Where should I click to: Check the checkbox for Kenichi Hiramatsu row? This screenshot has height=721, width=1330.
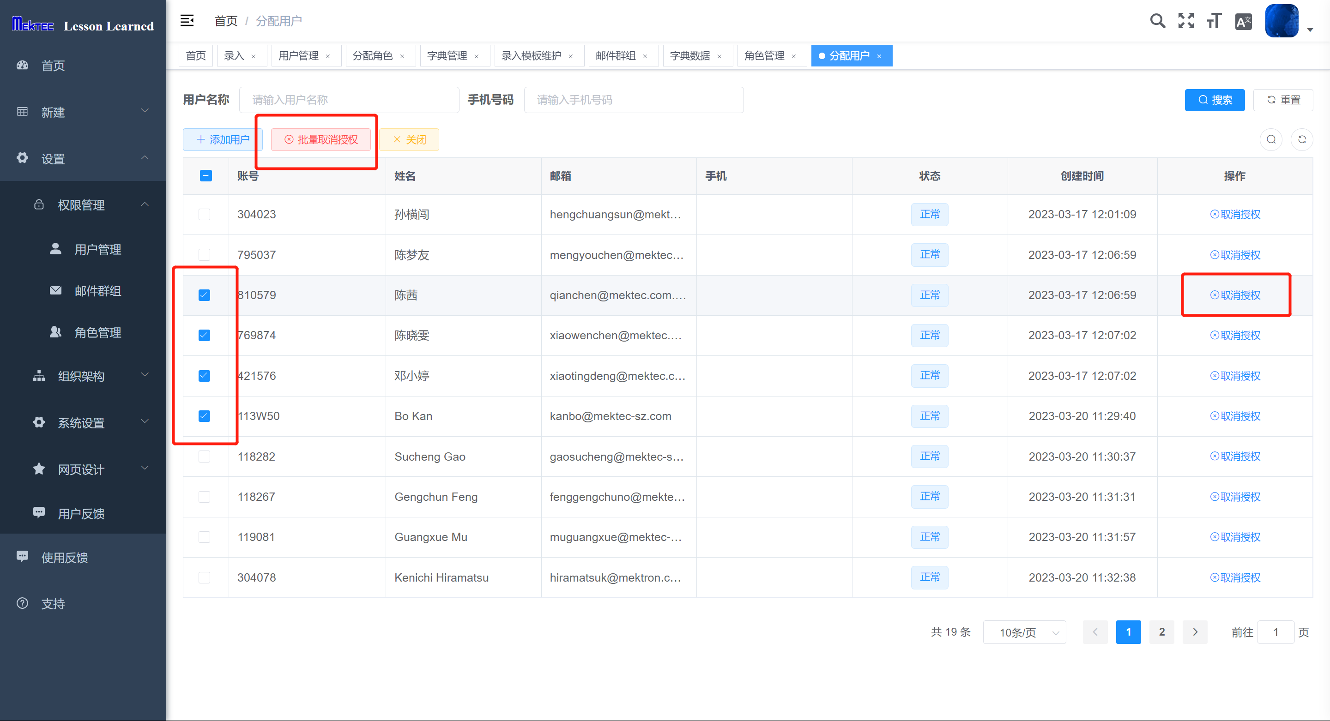point(205,577)
